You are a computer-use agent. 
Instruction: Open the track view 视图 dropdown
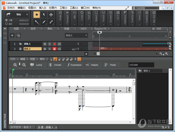18,29
